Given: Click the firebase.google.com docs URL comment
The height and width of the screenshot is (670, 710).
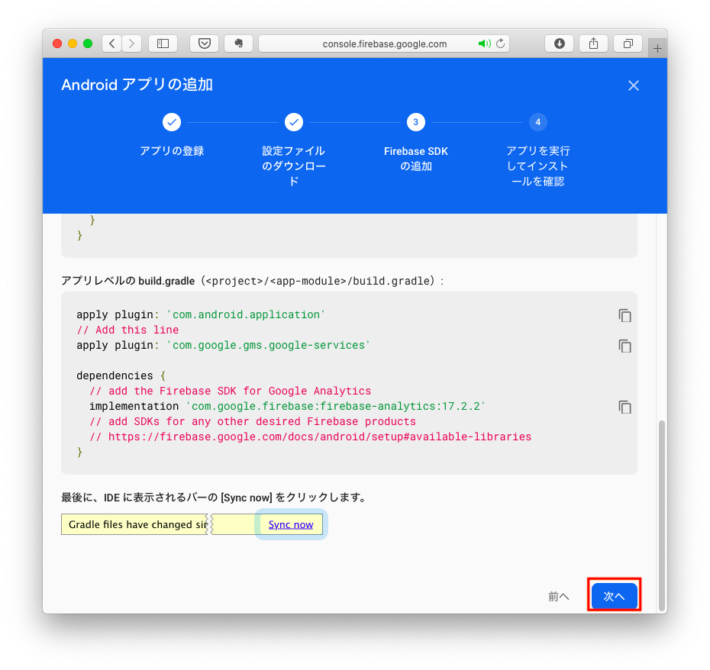Looking at the screenshot, I should 310,436.
